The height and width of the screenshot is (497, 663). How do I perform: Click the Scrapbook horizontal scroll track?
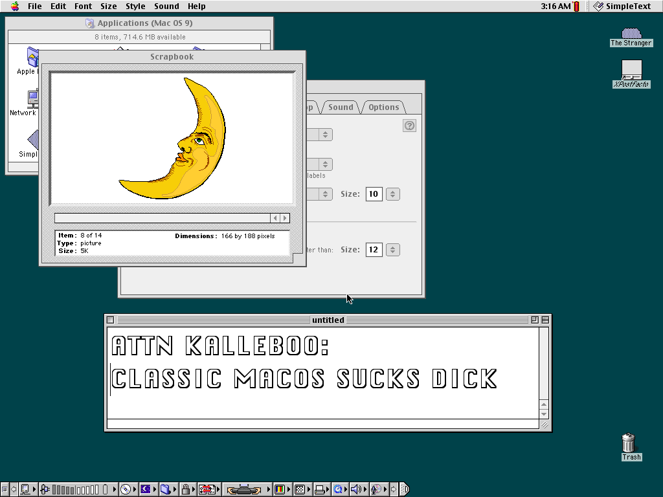pos(163,218)
